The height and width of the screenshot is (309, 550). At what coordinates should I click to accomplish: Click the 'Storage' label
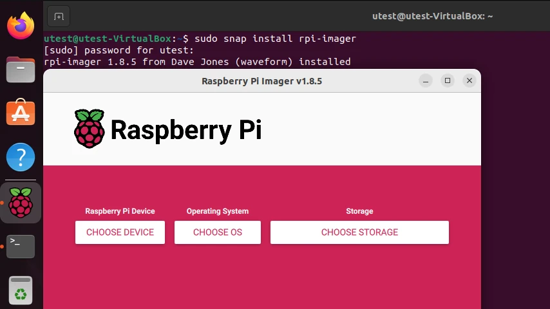(359, 211)
